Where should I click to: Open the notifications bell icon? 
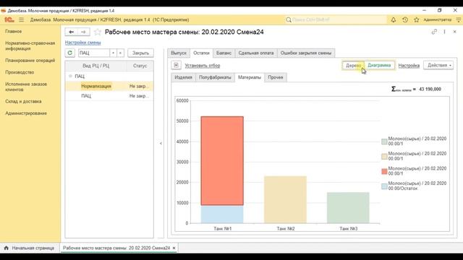tap(394, 19)
